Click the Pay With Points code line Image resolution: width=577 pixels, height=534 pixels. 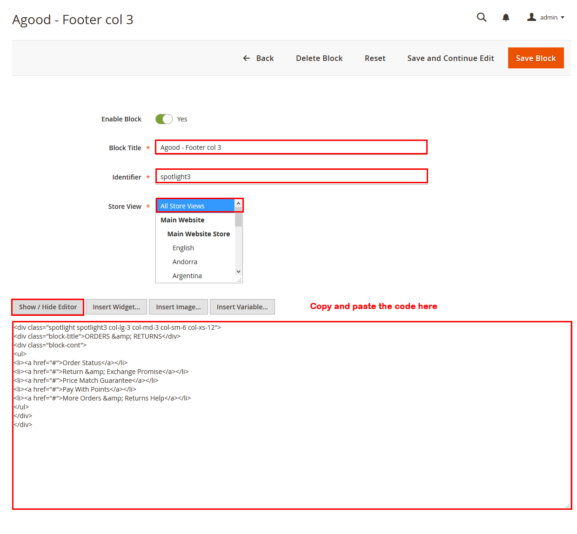pos(75,389)
